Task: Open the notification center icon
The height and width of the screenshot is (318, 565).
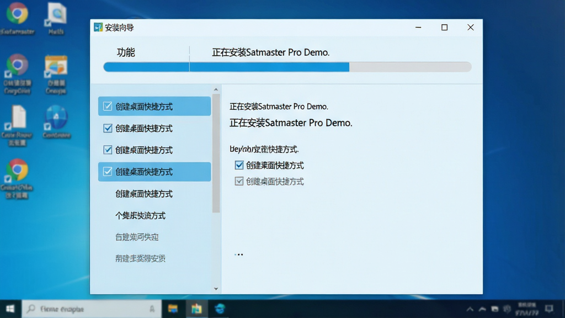Action: (549, 309)
